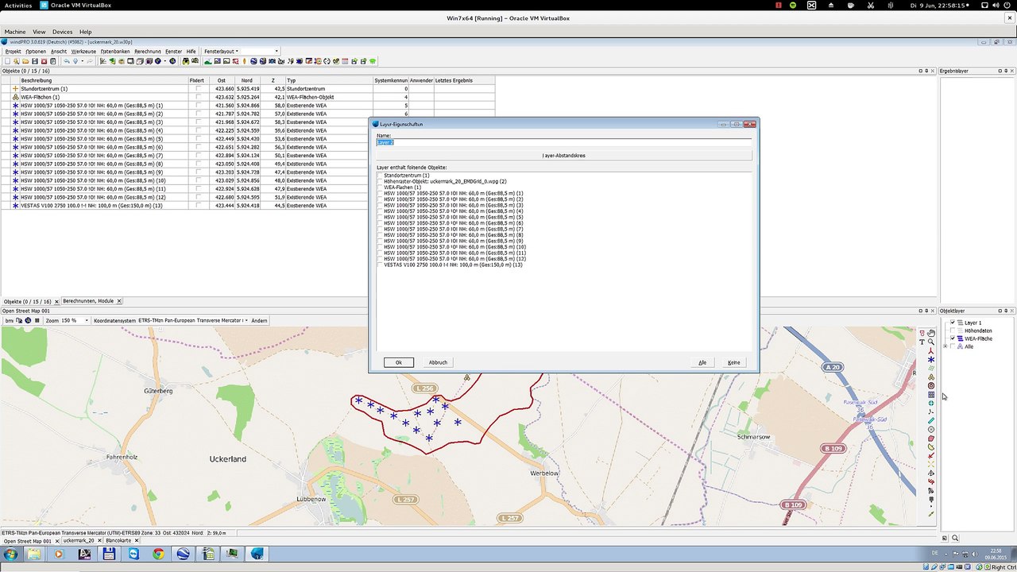The height and width of the screenshot is (572, 1017).
Task: Switch to the uckermark_20 map tab
Action: pyautogui.click(x=79, y=540)
